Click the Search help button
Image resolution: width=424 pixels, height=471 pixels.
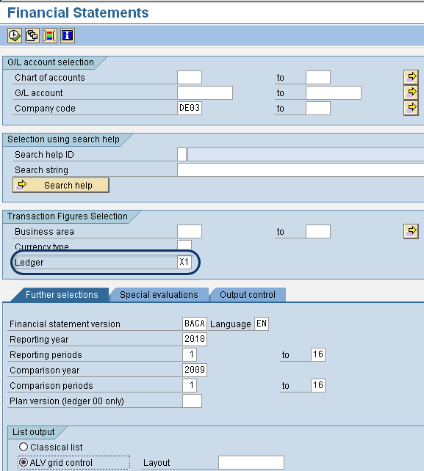point(61,186)
